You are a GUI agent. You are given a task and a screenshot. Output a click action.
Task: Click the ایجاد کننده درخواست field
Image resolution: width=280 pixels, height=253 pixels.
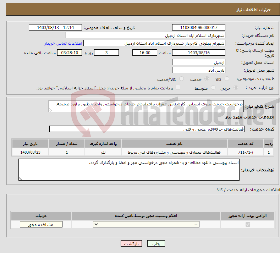tap(154, 43)
